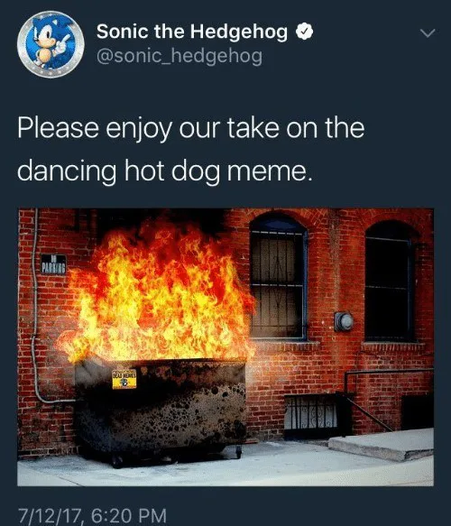Click the yellow Dead Memes sticker on the dumpster
Screen dimensions: 451x526
pos(124,380)
